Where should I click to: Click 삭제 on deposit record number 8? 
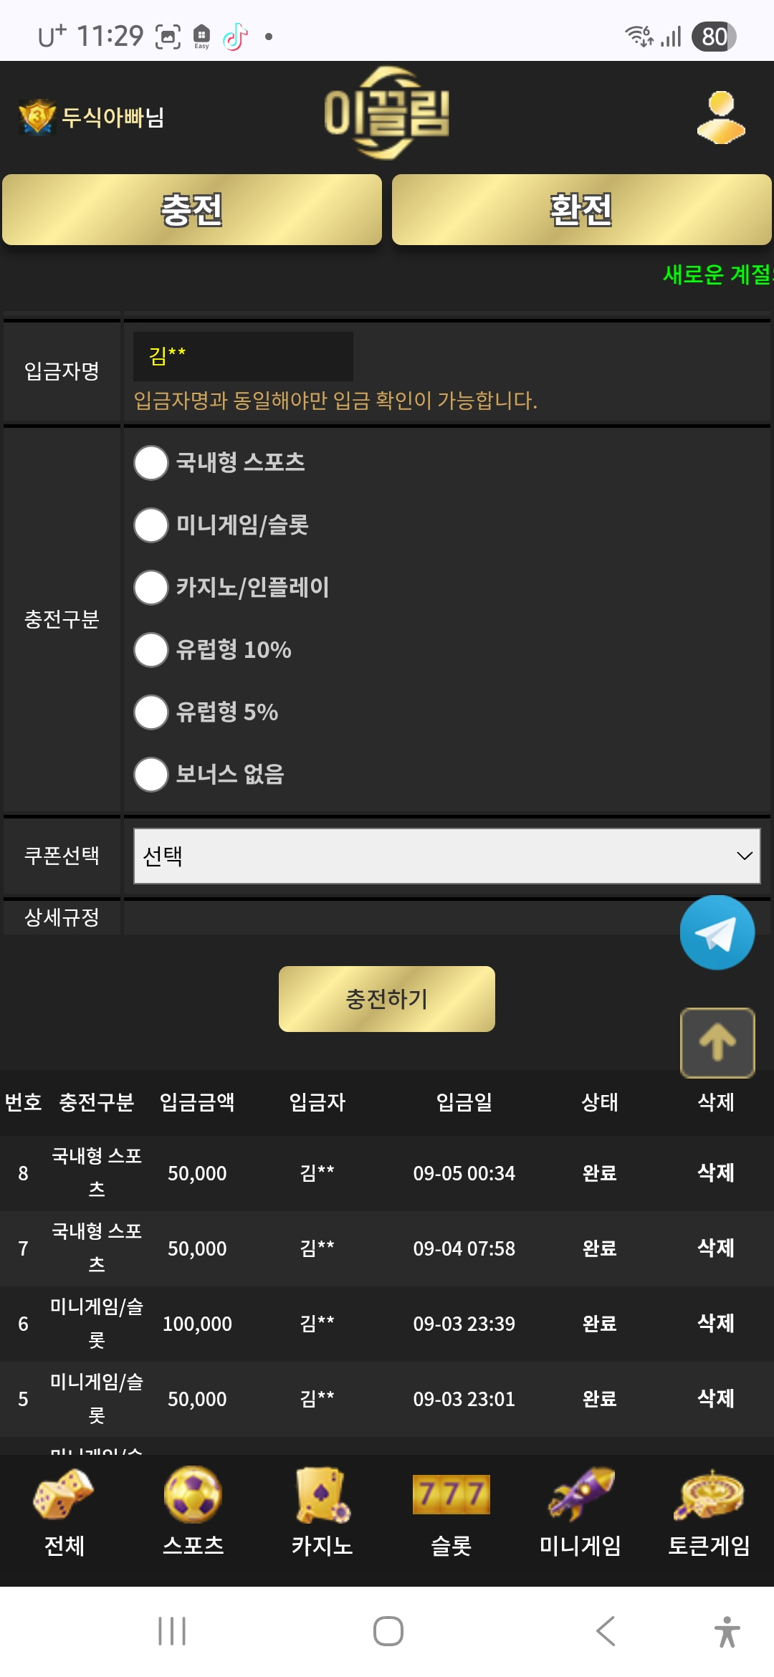717,1173
